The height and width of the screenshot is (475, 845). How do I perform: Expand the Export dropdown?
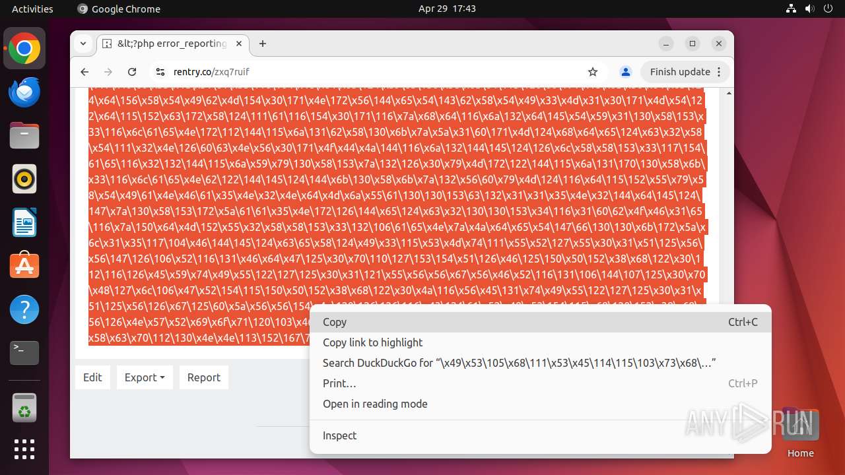145,377
